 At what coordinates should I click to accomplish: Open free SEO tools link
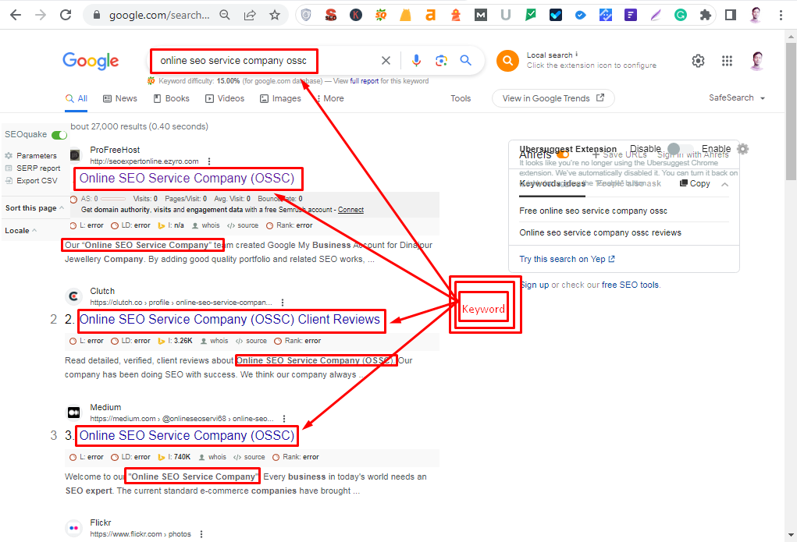(630, 285)
